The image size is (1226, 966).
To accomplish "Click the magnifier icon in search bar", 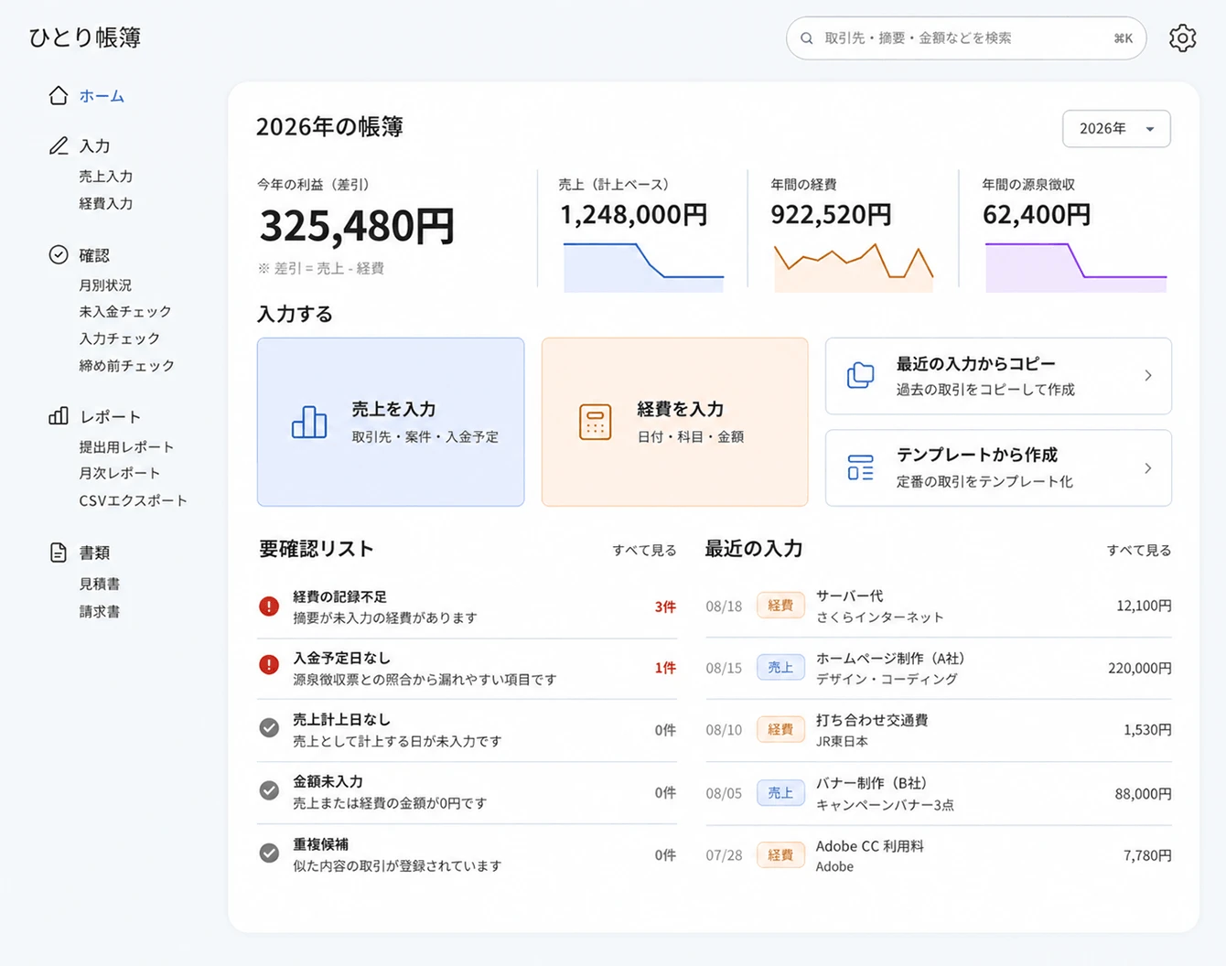I will [x=806, y=38].
